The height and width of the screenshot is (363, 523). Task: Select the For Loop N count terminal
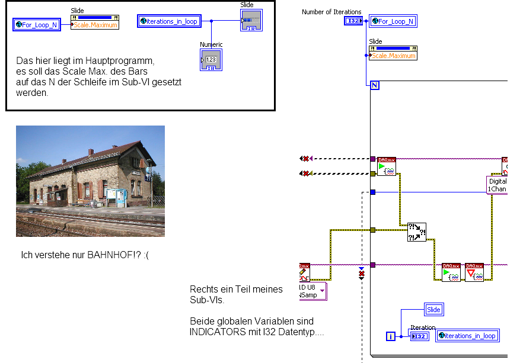pos(375,85)
